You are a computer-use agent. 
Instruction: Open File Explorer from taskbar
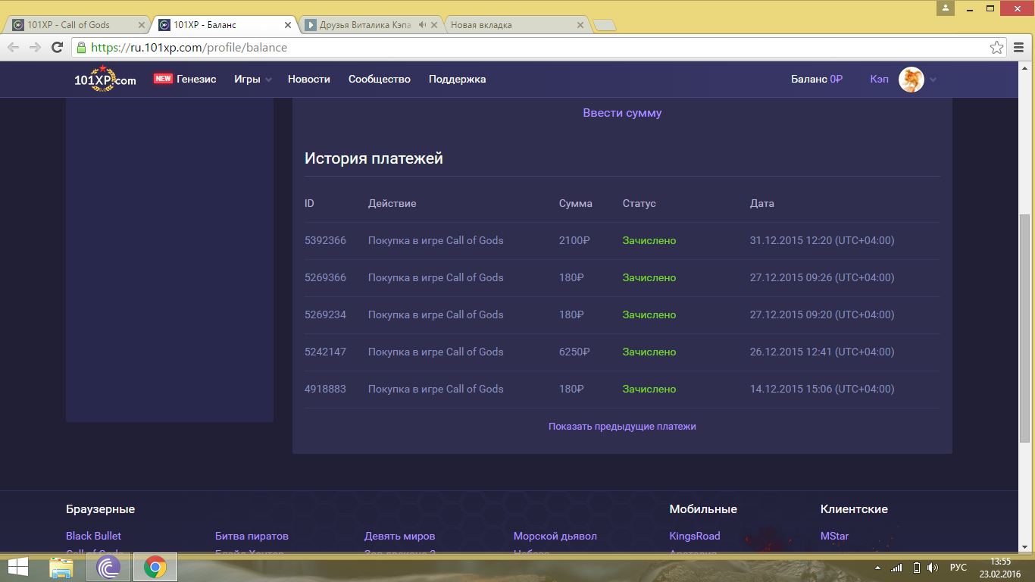coord(61,567)
